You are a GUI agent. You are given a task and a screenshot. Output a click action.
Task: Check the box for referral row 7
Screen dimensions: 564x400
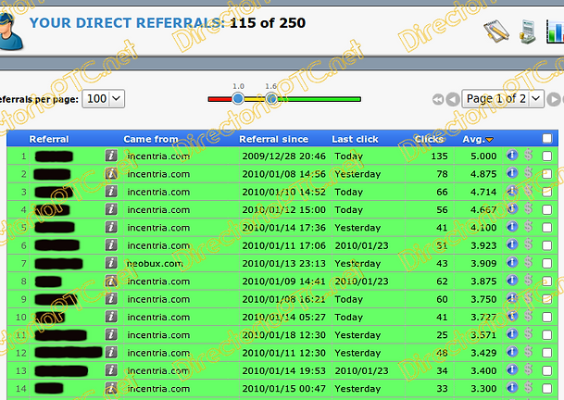547,263
